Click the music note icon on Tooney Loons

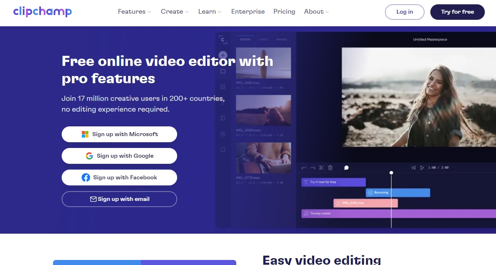[306, 214]
